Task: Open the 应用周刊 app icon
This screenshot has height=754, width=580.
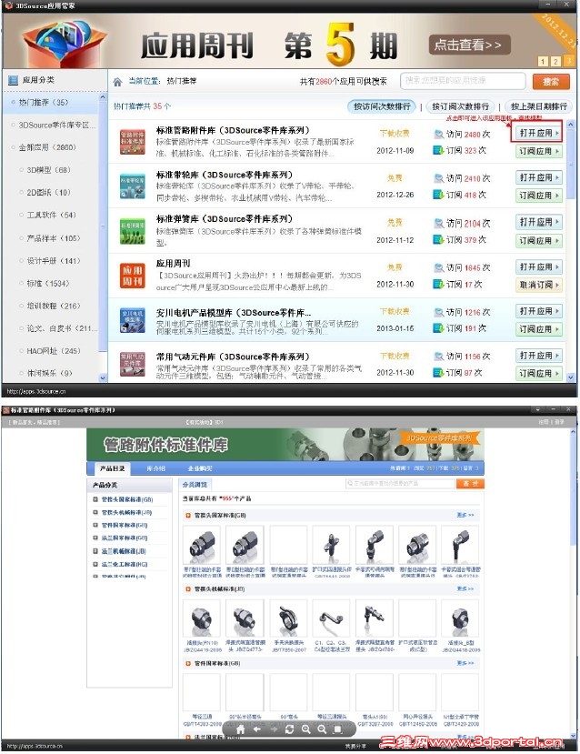Action: pos(132,276)
